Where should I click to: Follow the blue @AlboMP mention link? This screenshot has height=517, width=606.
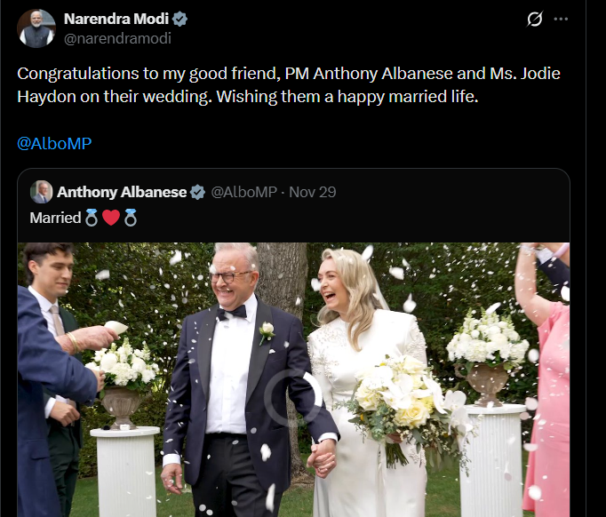tap(54, 143)
